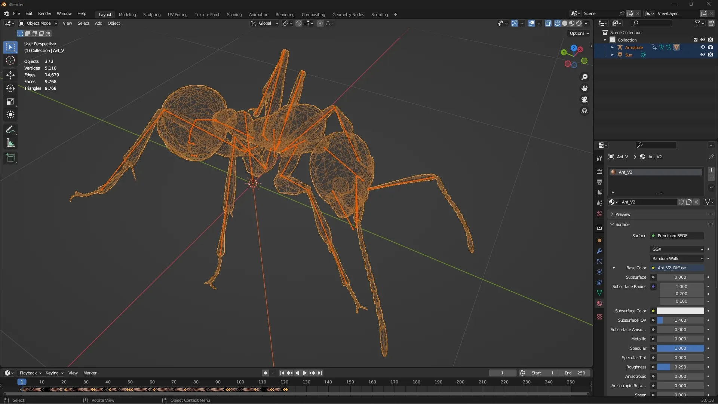Choose the Rotate tool
This screenshot has height=404, width=718.
pyautogui.click(x=10, y=88)
